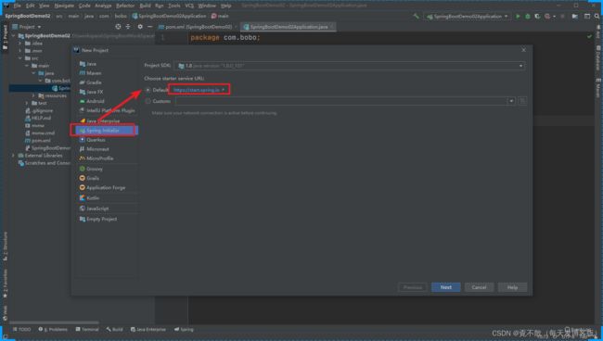Open the Terminal tool window tab
Image resolution: width=603 pixels, height=341 pixels.
point(87,330)
